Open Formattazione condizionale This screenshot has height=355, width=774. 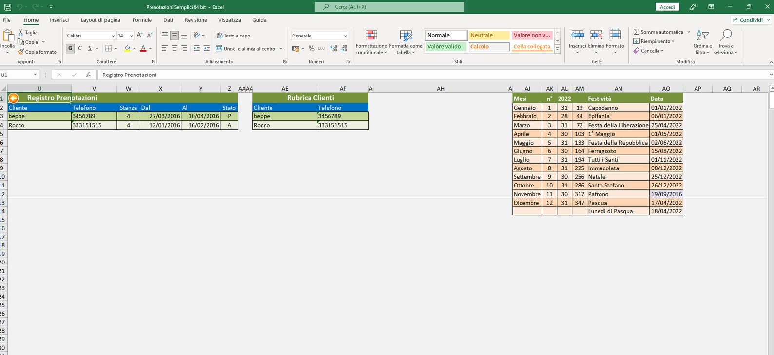(x=371, y=42)
